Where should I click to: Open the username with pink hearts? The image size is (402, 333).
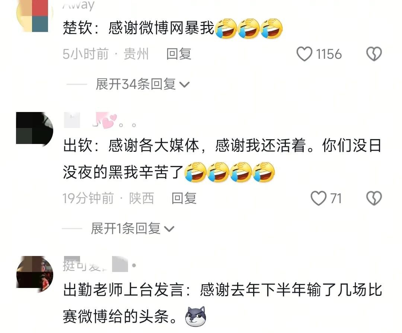tap(100, 120)
